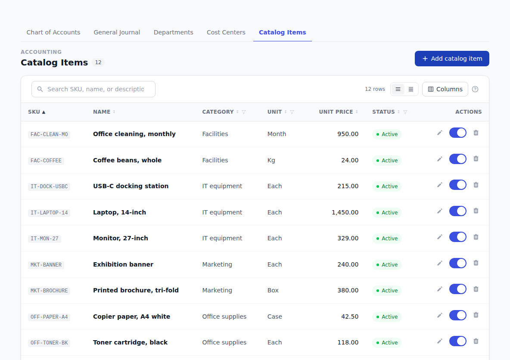The width and height of the screenshot is (510, 360).
Task: Open the Category column filter
Action: pyautogui.click(x=244, y=112)
